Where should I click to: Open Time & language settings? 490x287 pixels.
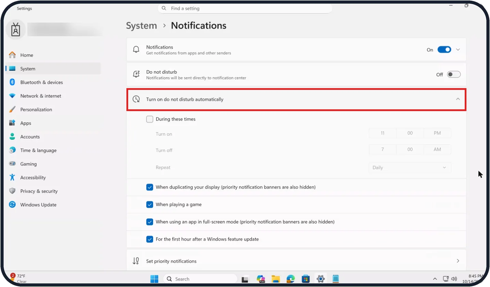point(53,150)
